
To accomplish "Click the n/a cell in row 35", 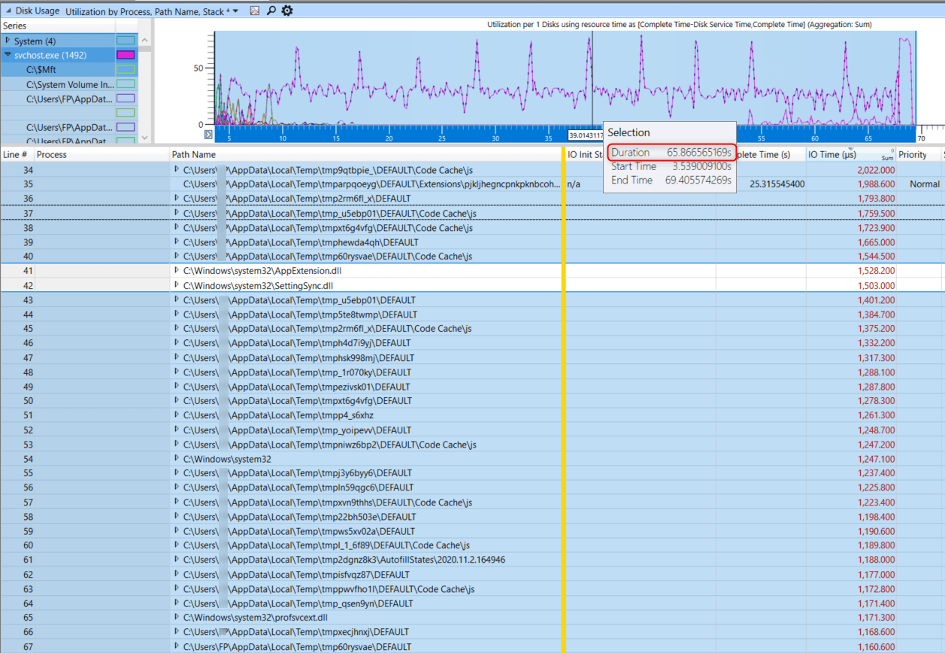I will tap(574, 184).
